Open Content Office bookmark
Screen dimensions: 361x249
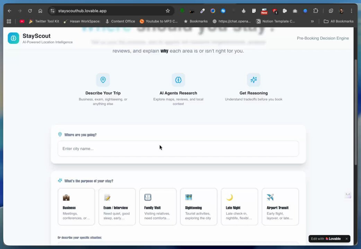pyautogui.click(x=120, y=21)
